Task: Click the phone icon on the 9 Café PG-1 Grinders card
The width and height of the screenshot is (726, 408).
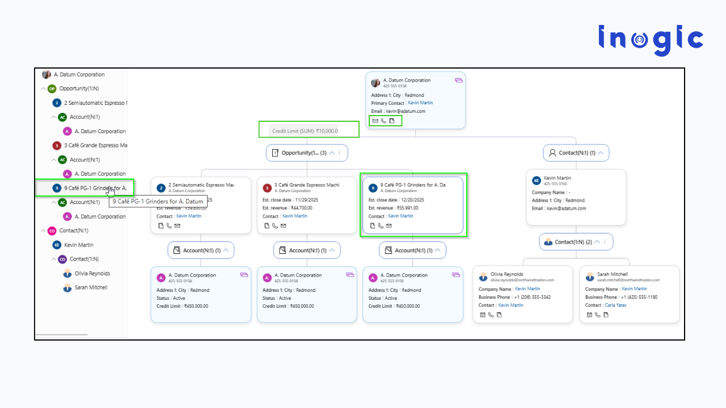Action: (380, 225)
